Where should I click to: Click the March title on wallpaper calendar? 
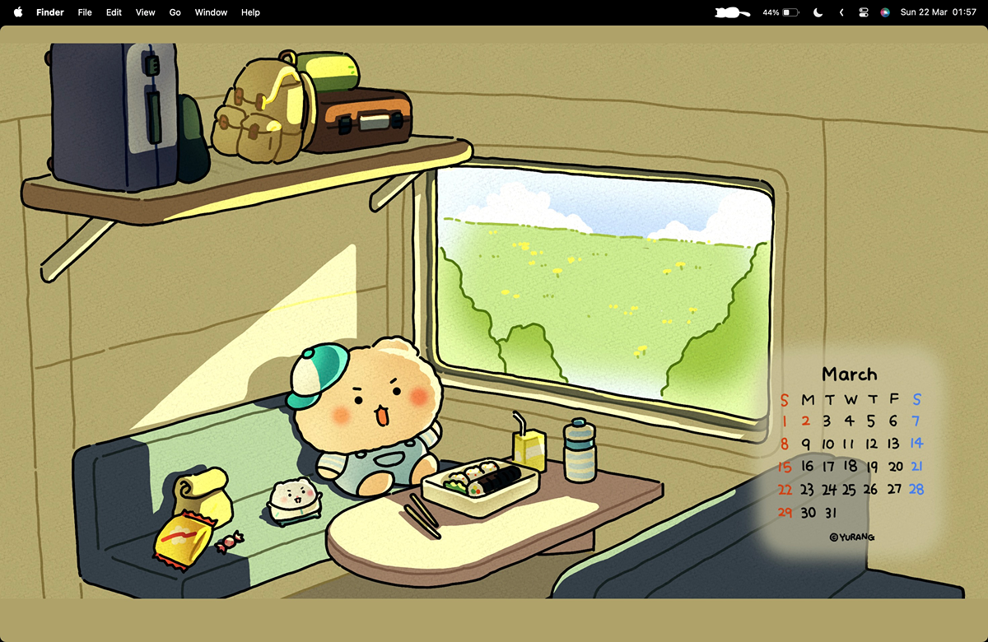coord(849,374)
